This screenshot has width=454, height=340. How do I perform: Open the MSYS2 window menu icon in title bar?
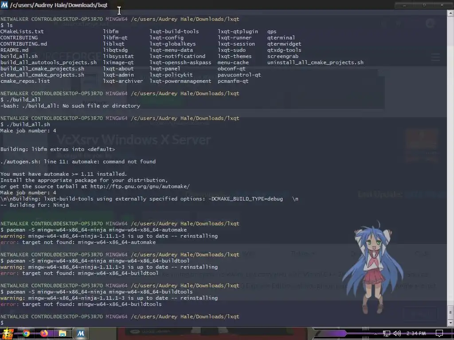click(x=4, y=5)
